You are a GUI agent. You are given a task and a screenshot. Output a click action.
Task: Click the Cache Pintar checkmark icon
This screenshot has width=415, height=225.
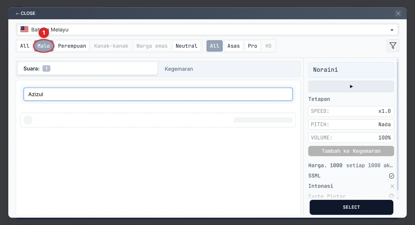(x=392, y=196)
